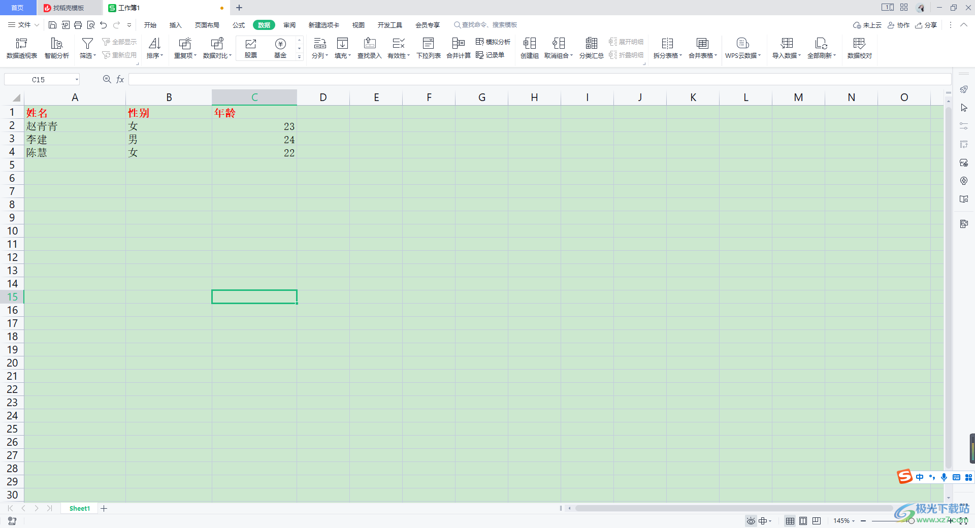Screen dimensions: 975x528
Task: Click the save icon in quick access toolbar
Action: point(52,25)
